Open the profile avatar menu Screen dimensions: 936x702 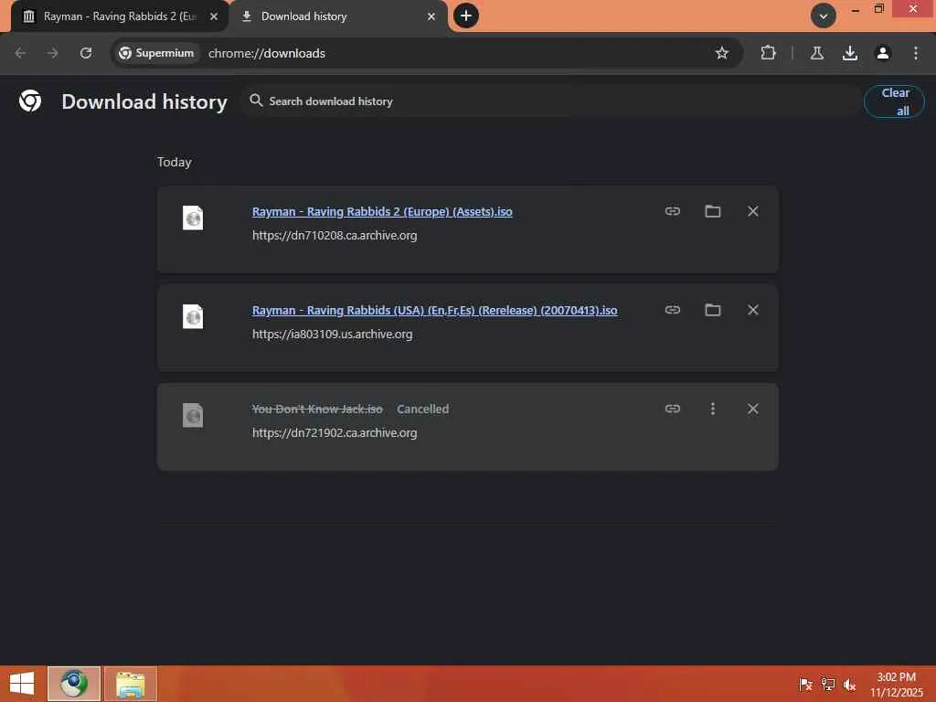(883, 53)
